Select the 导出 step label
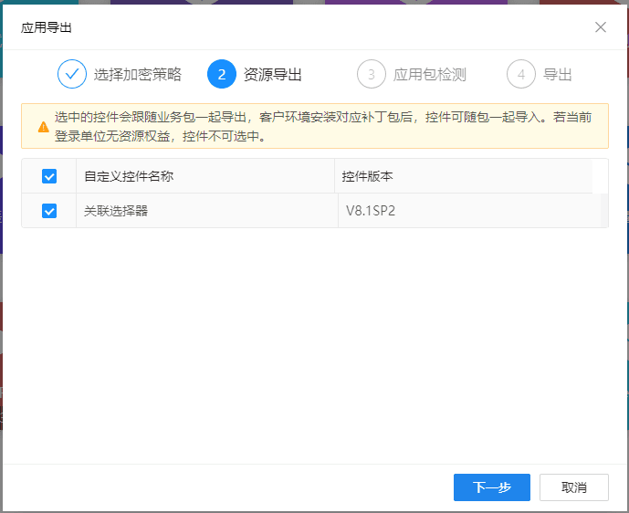Screen dimensions: 629x513 557,75
